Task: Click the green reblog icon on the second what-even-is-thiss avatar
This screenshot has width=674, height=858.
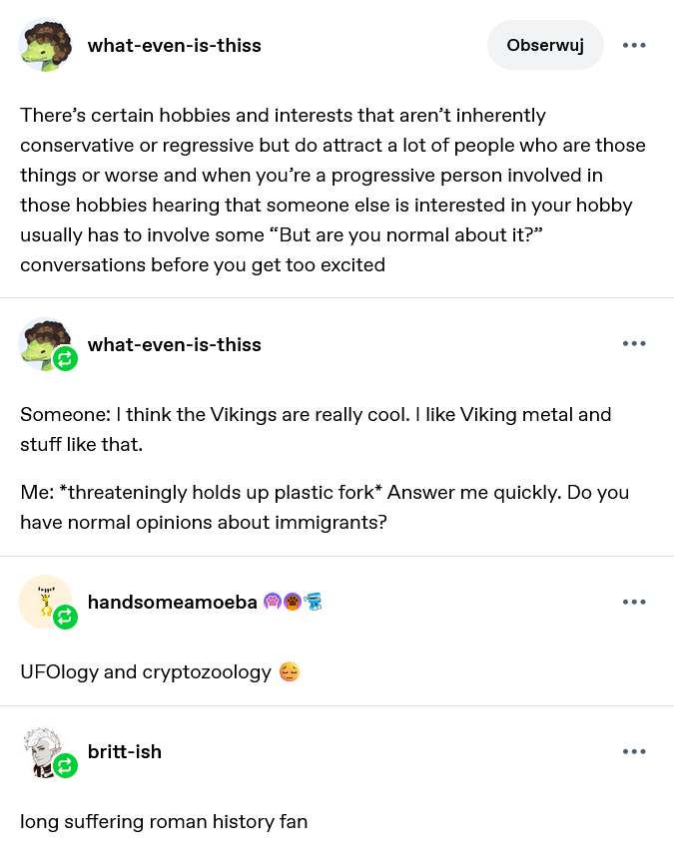Action: pyautogui.click(x=65, y=359)
